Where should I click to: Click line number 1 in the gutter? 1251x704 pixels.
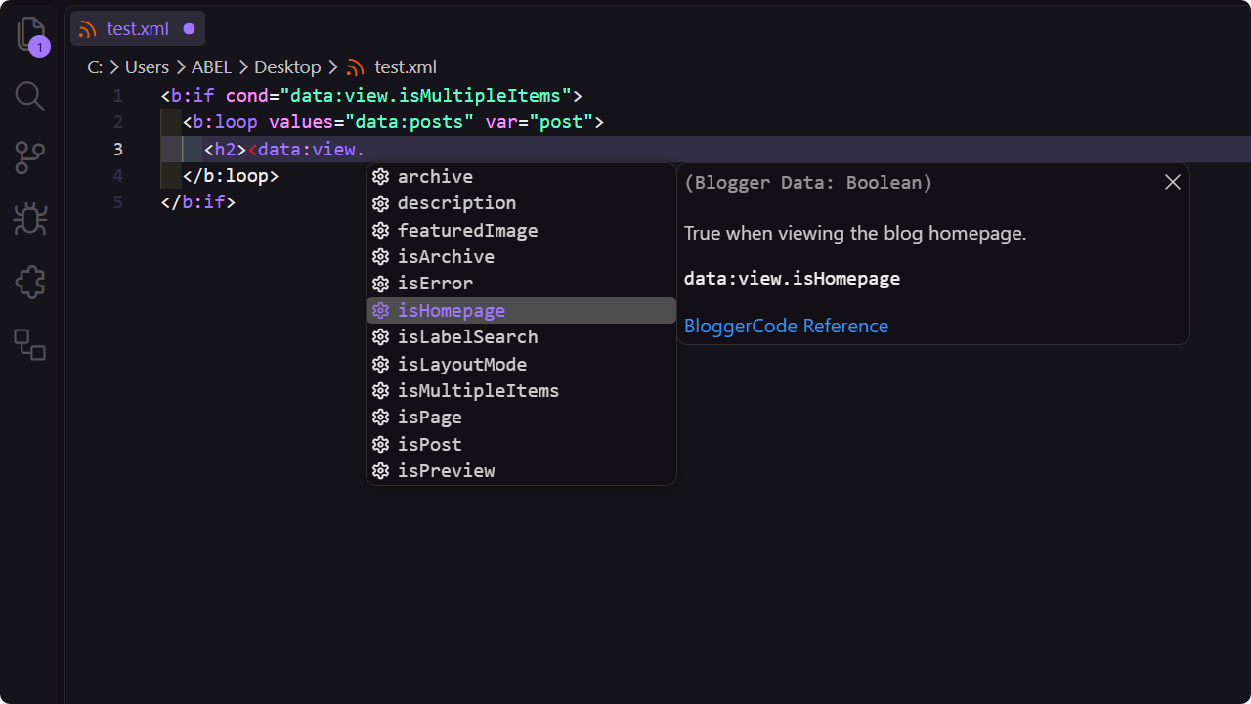click(117, 96)
